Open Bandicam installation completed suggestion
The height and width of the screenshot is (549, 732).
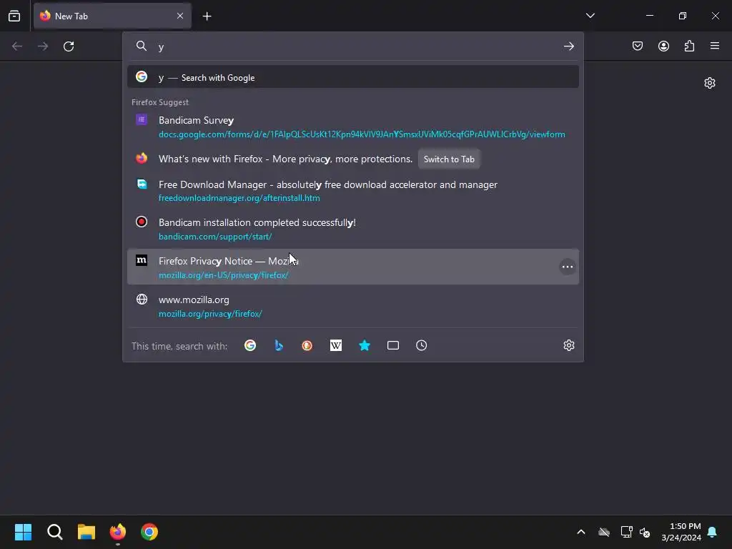[353, 229]
